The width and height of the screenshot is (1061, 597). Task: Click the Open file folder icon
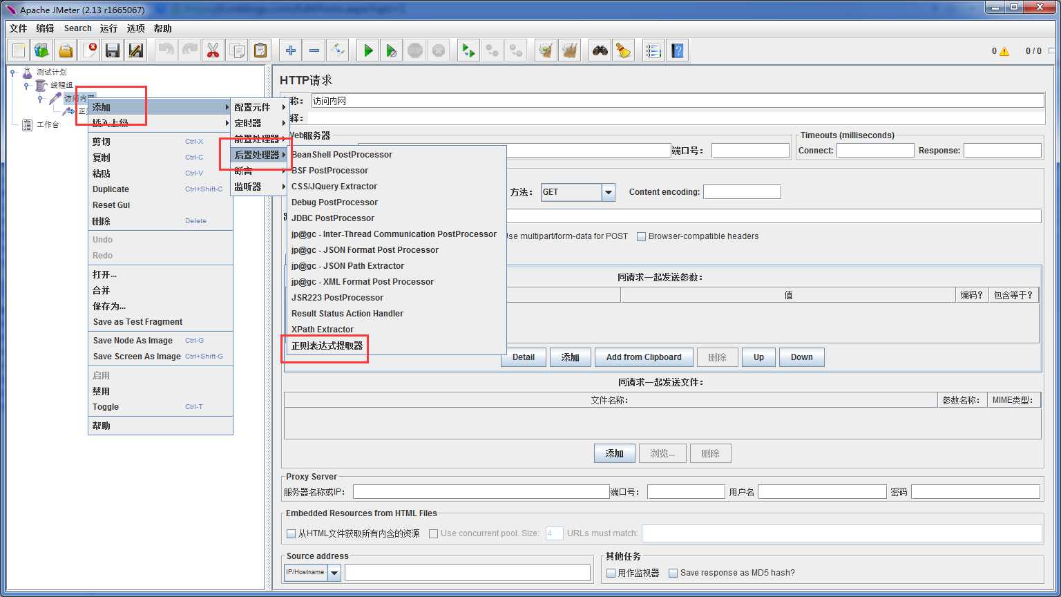click(x=66, y=50)
